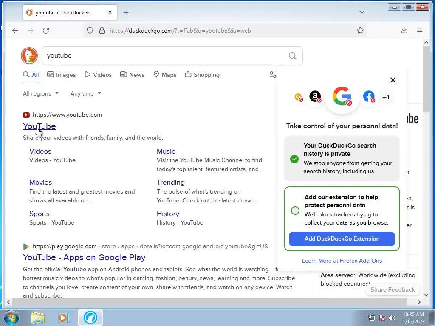This screenshot has height=326, width=435.
Task: Go back with the browser back arrow
Action: [15, 31]
